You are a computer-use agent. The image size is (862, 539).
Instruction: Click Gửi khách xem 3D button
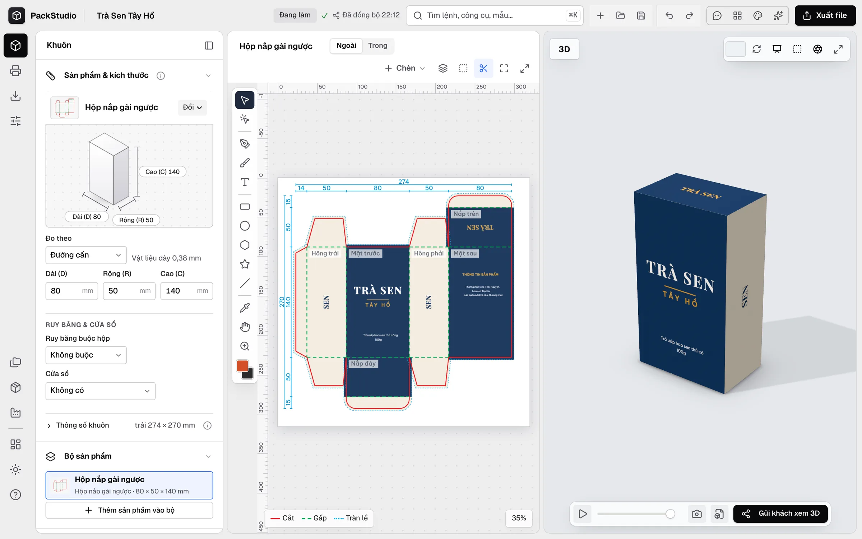coord(780,513)
